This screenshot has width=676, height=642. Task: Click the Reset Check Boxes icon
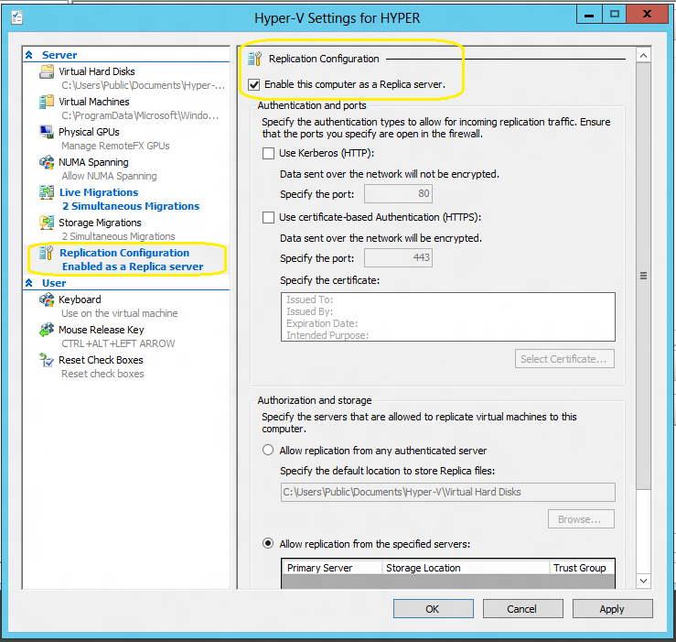coord(47,361)
